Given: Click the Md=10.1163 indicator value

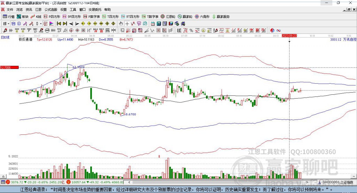Looking at the screenshot, I should [x=86, y=39].
